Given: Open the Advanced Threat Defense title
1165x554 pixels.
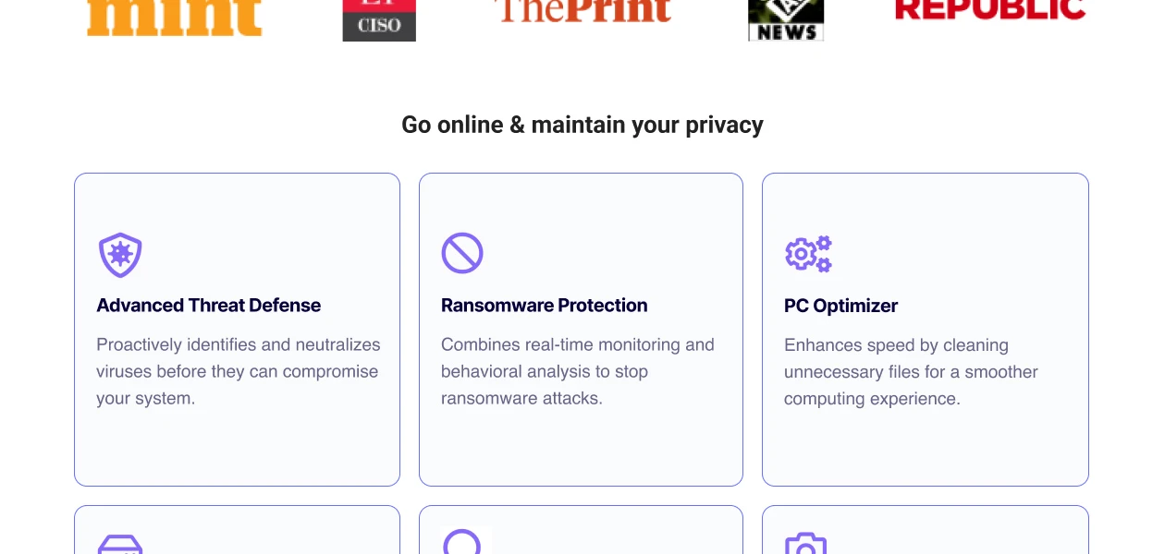Looking at the screenshot, I should pos(209,306).
